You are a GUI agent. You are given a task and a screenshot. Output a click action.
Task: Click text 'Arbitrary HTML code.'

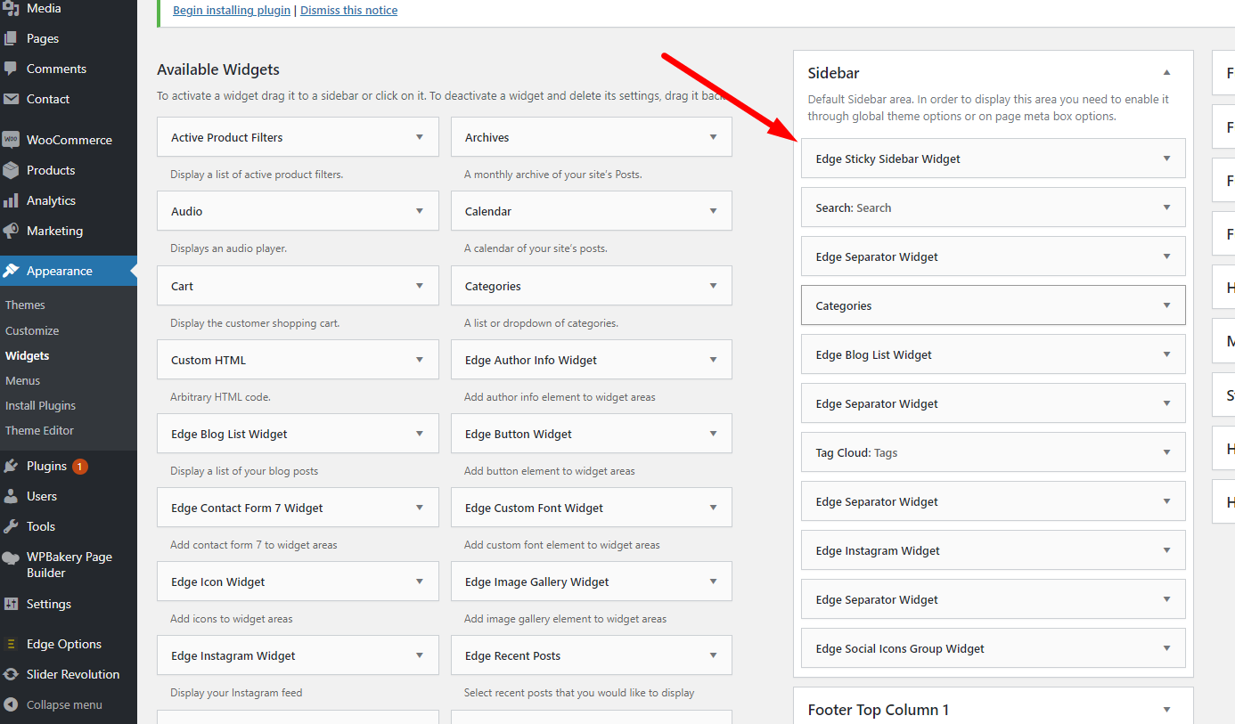click(x=220, y=396)
